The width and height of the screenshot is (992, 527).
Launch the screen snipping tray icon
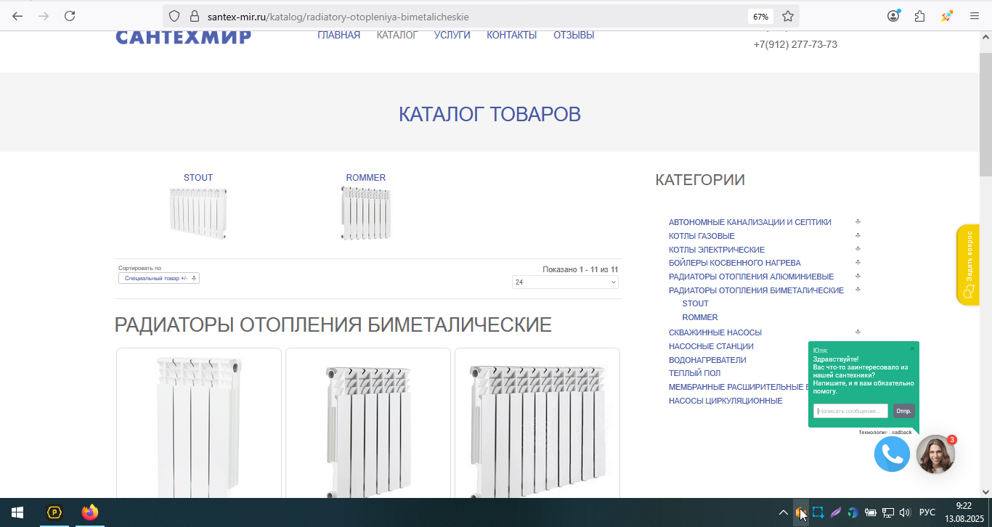[818, 512]
